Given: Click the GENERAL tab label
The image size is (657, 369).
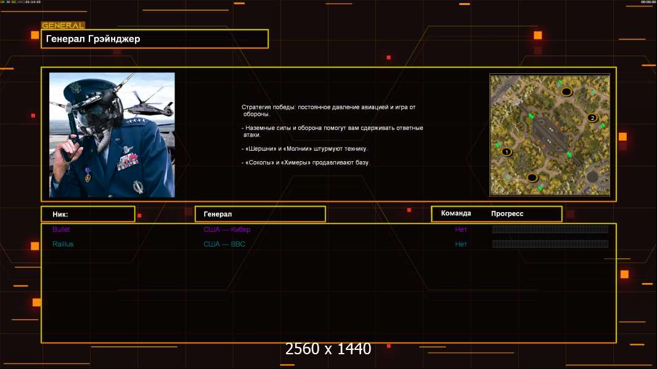Looking at the screenshot, I should [63, 26].
